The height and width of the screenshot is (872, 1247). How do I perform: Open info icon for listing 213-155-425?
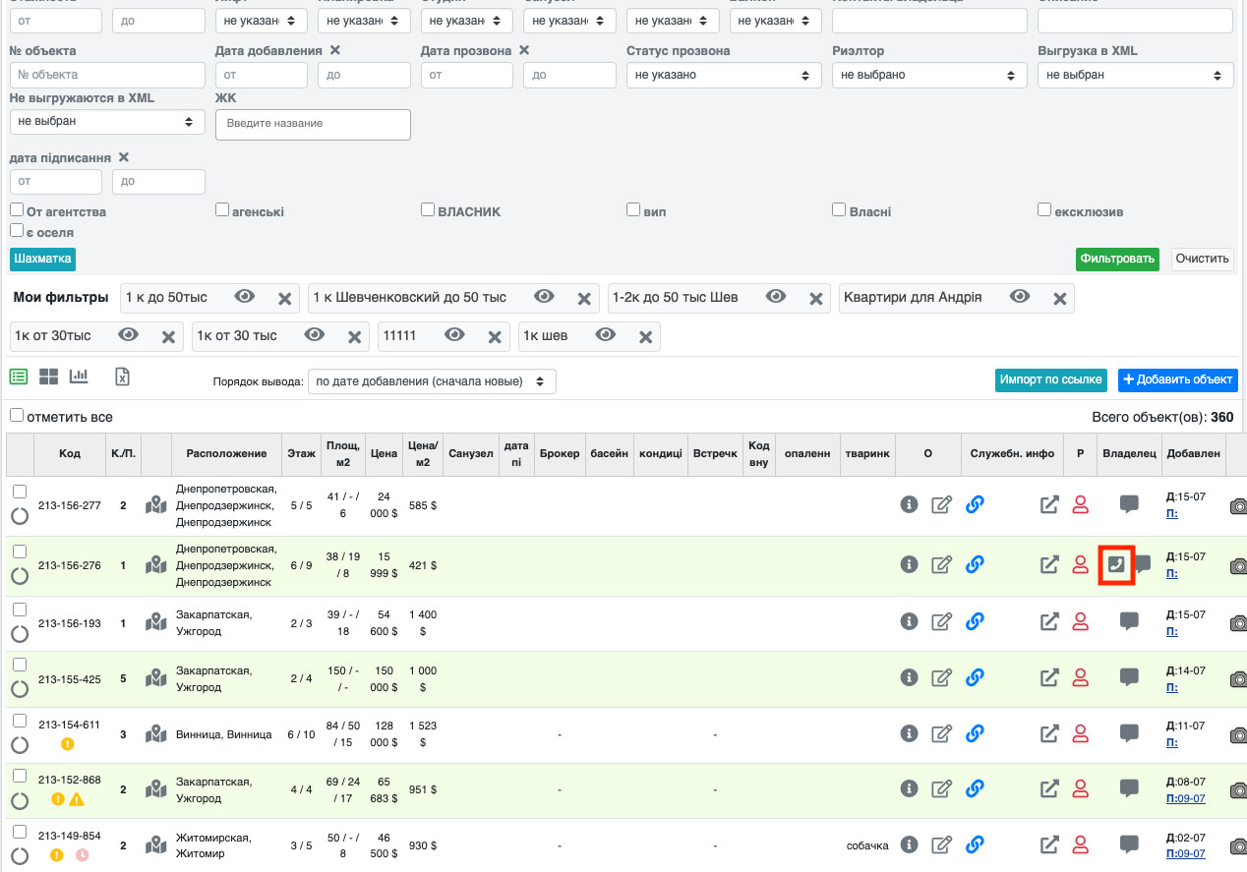point(909,677)
